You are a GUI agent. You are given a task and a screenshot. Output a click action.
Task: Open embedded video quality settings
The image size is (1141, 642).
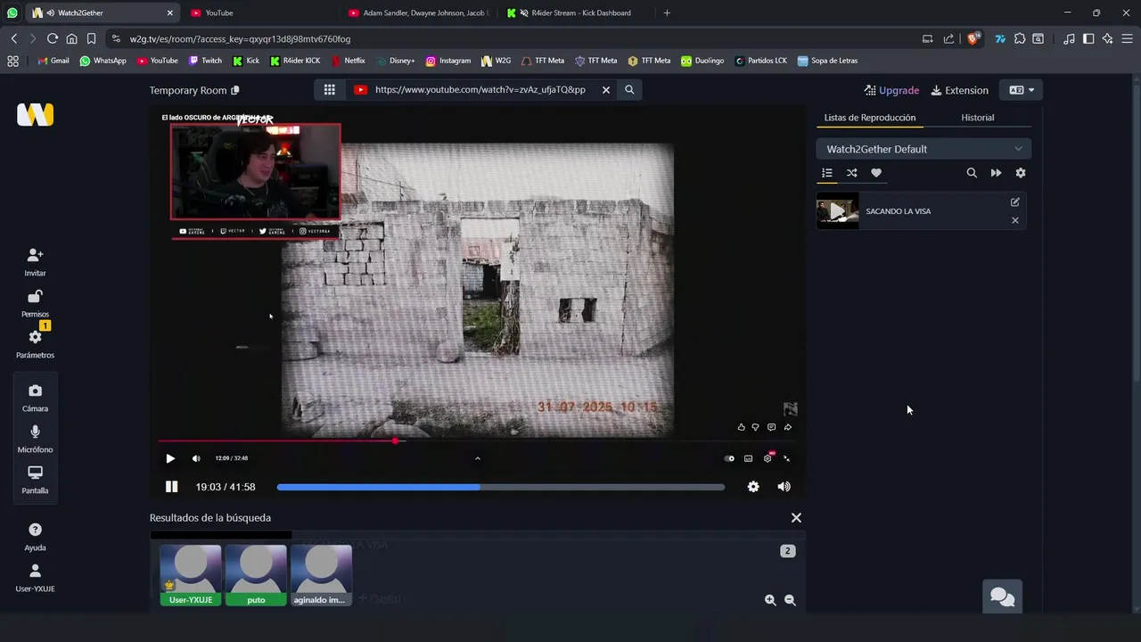click(x=768, y=458)
